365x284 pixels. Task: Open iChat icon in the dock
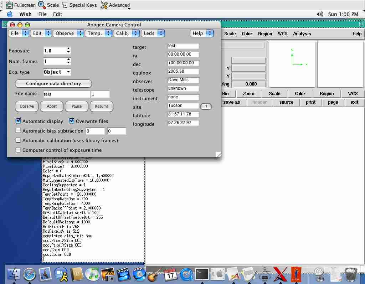[x=61, y=274]
